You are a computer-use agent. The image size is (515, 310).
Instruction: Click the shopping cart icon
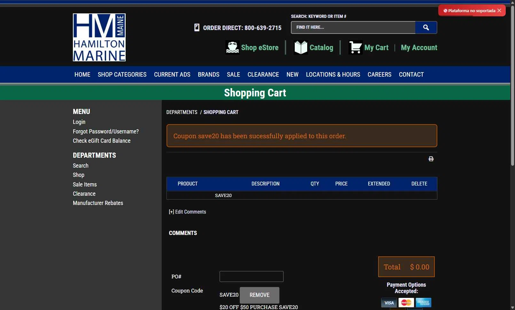[x=355, y=48]
